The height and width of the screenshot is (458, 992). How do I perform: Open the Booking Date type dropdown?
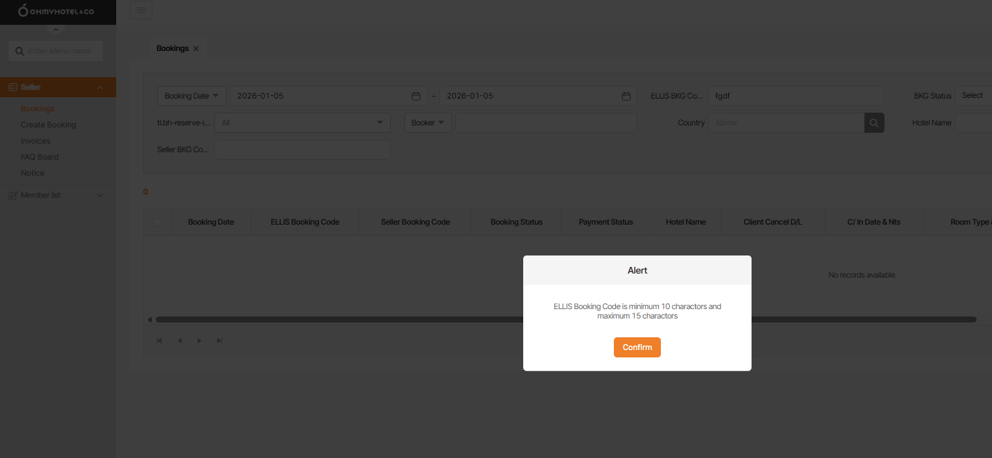[191, 96]
